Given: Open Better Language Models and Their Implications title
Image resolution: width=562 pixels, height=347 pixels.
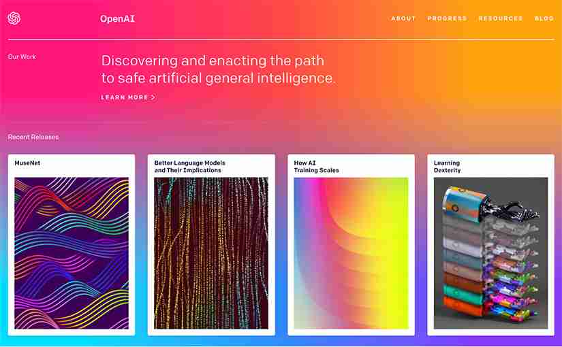Looking at the screenshot, I should pyautogui.click(x=189, y=167).
